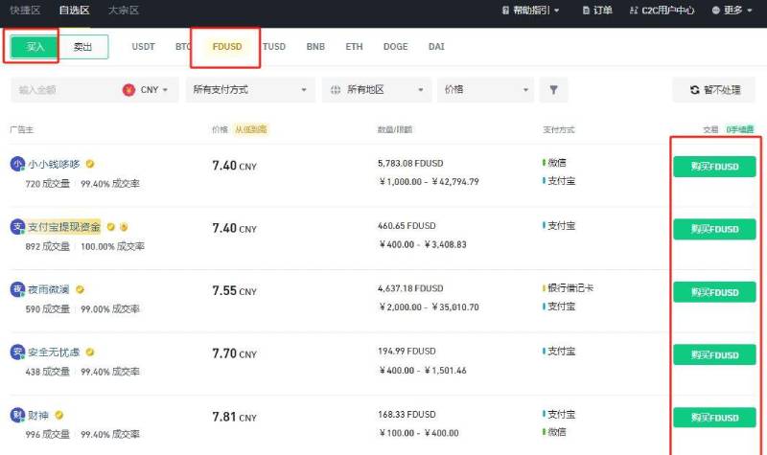Select the 买入 buy toggle
The width and height of the screenshot is (767, 455).
[35, 47]
